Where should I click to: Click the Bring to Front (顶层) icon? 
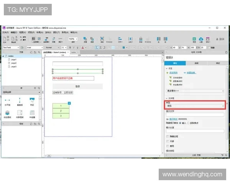[85, 39]
